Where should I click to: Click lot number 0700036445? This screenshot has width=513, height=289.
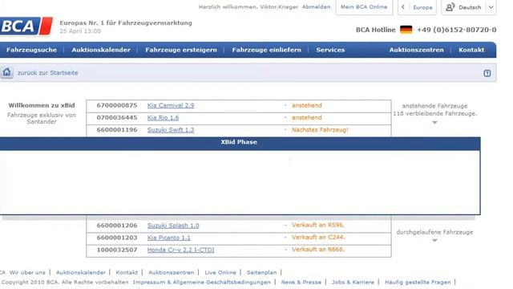117,118
